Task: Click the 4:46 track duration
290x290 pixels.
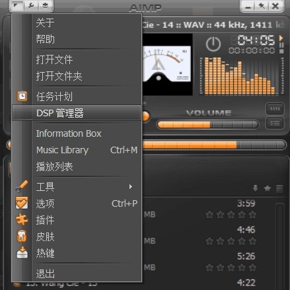Action: tap(246, 230)
